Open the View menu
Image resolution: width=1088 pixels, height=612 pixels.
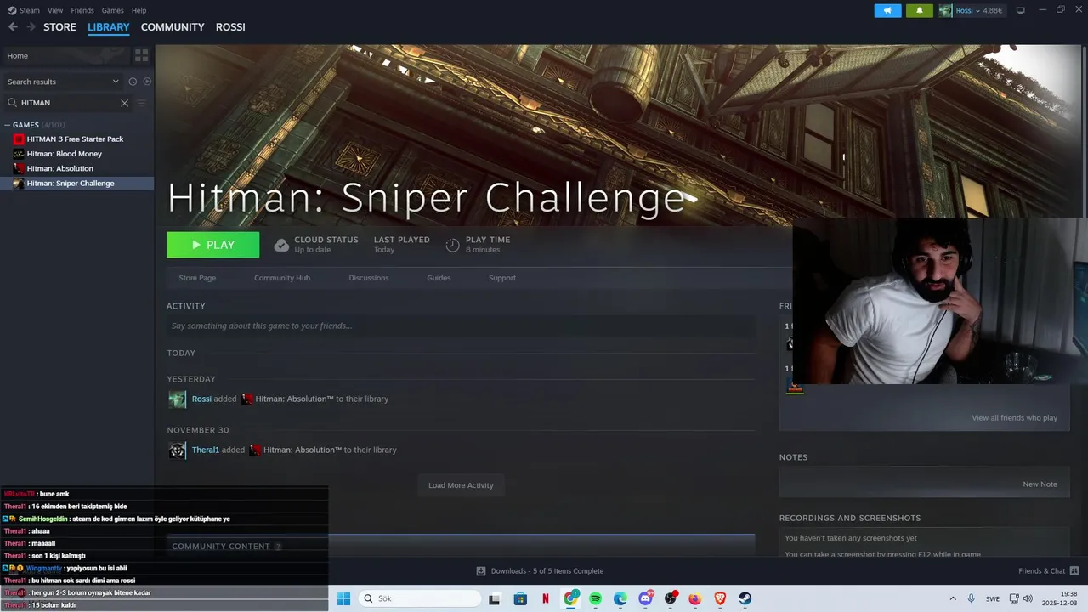(x=55, y=10)
